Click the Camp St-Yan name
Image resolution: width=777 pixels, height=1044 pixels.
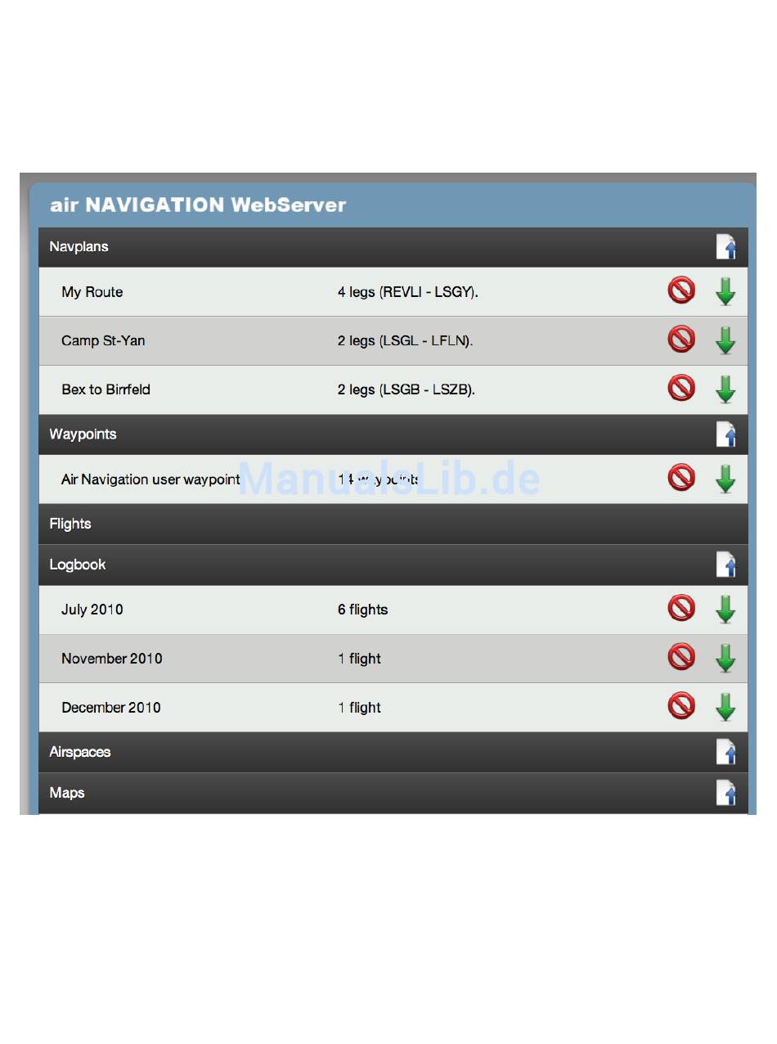coord(103,340)
